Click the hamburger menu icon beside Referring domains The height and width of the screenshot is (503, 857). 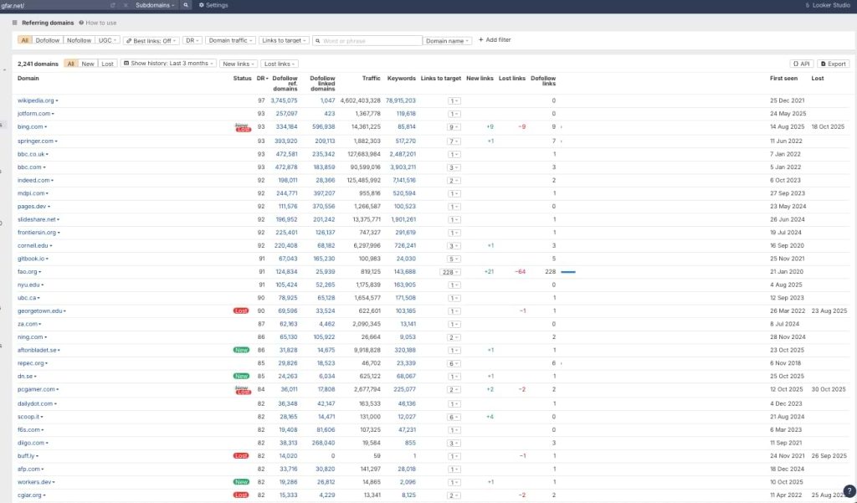(15, 23)
